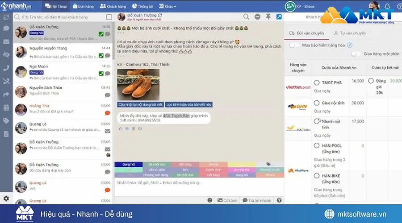The width and height of the screenshot is (402, 223).
Task: Click the tag icon at the end of the label grid
Action: (268, 164)
